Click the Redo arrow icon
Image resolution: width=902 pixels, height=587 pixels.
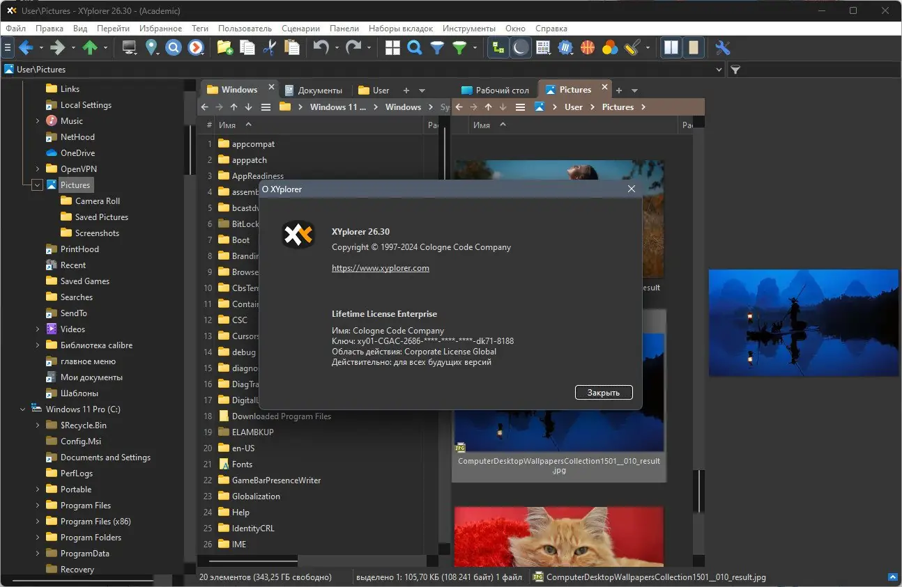tap(353, 47)
